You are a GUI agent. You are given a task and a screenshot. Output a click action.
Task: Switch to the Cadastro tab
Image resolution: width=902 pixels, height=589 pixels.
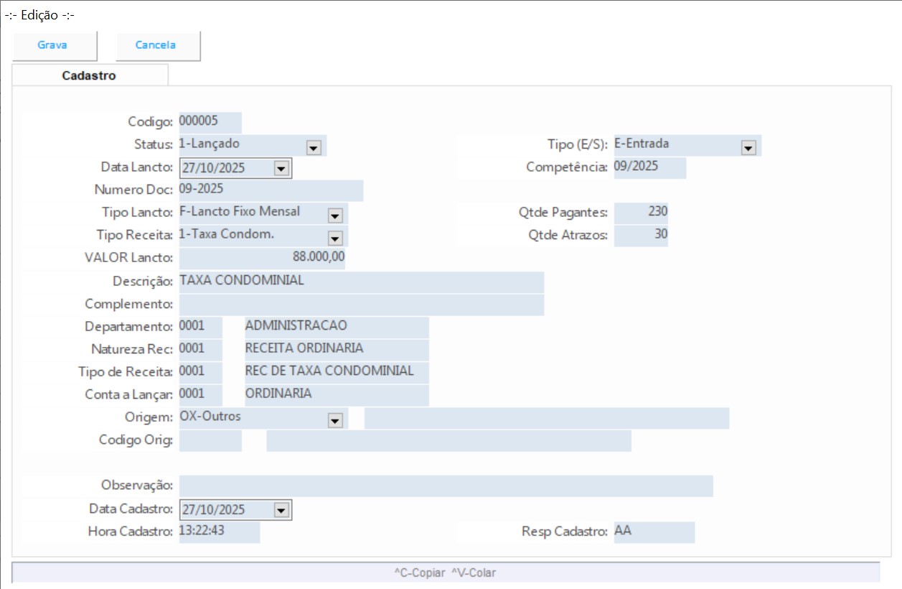(89, 75)
